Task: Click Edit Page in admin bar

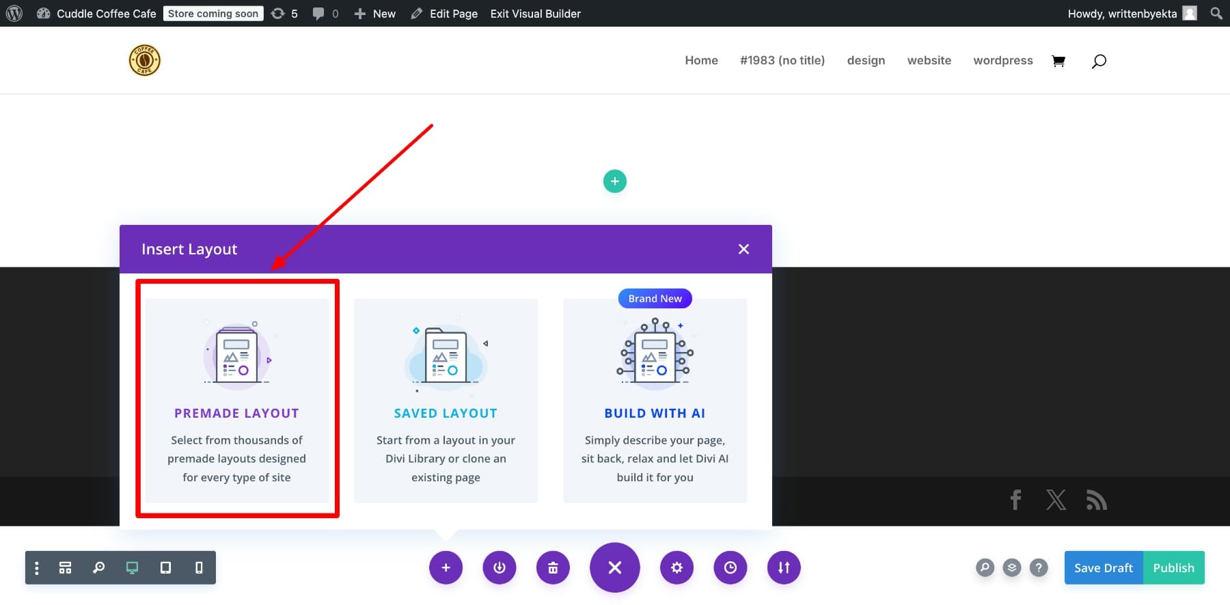Action: 444,13
